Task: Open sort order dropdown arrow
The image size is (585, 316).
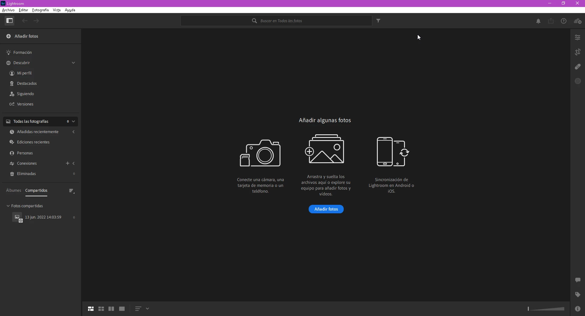Action: point(147,309)
